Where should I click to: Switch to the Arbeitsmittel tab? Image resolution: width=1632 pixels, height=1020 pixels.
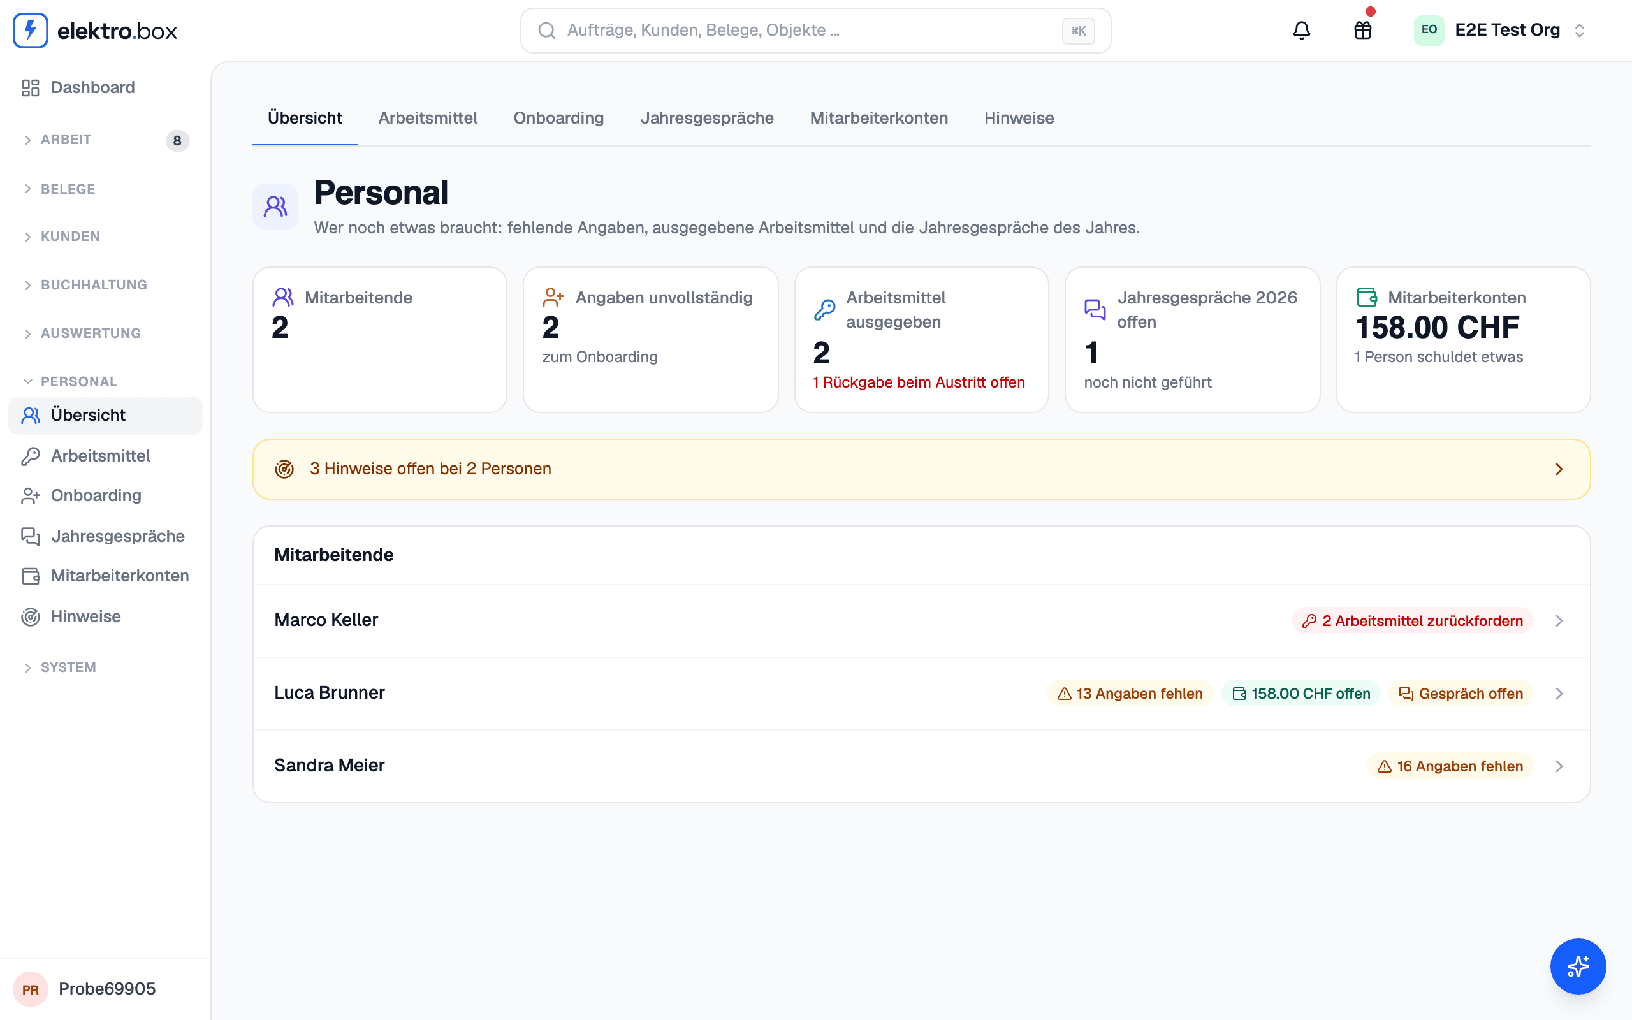click(428, 118)
